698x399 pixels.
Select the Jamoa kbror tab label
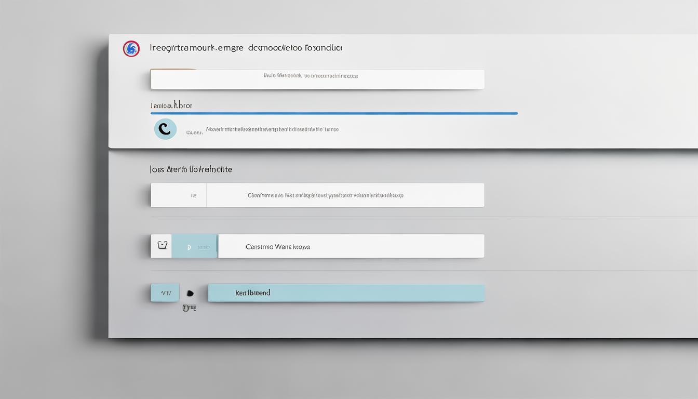click(171, 105)
